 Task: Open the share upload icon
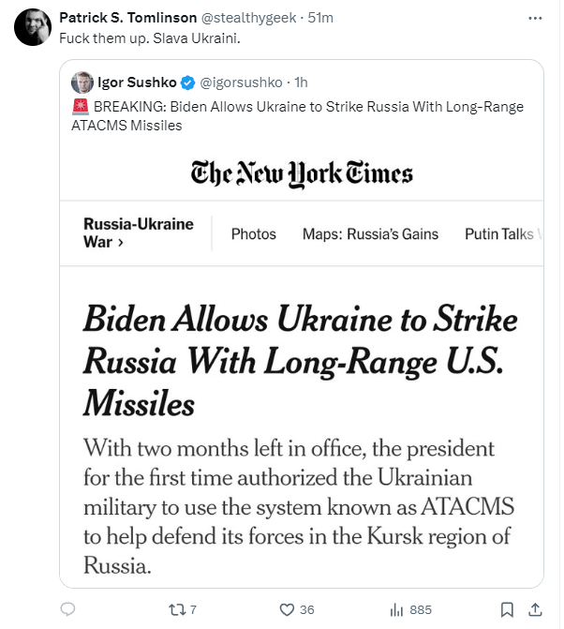coord(535,609)
